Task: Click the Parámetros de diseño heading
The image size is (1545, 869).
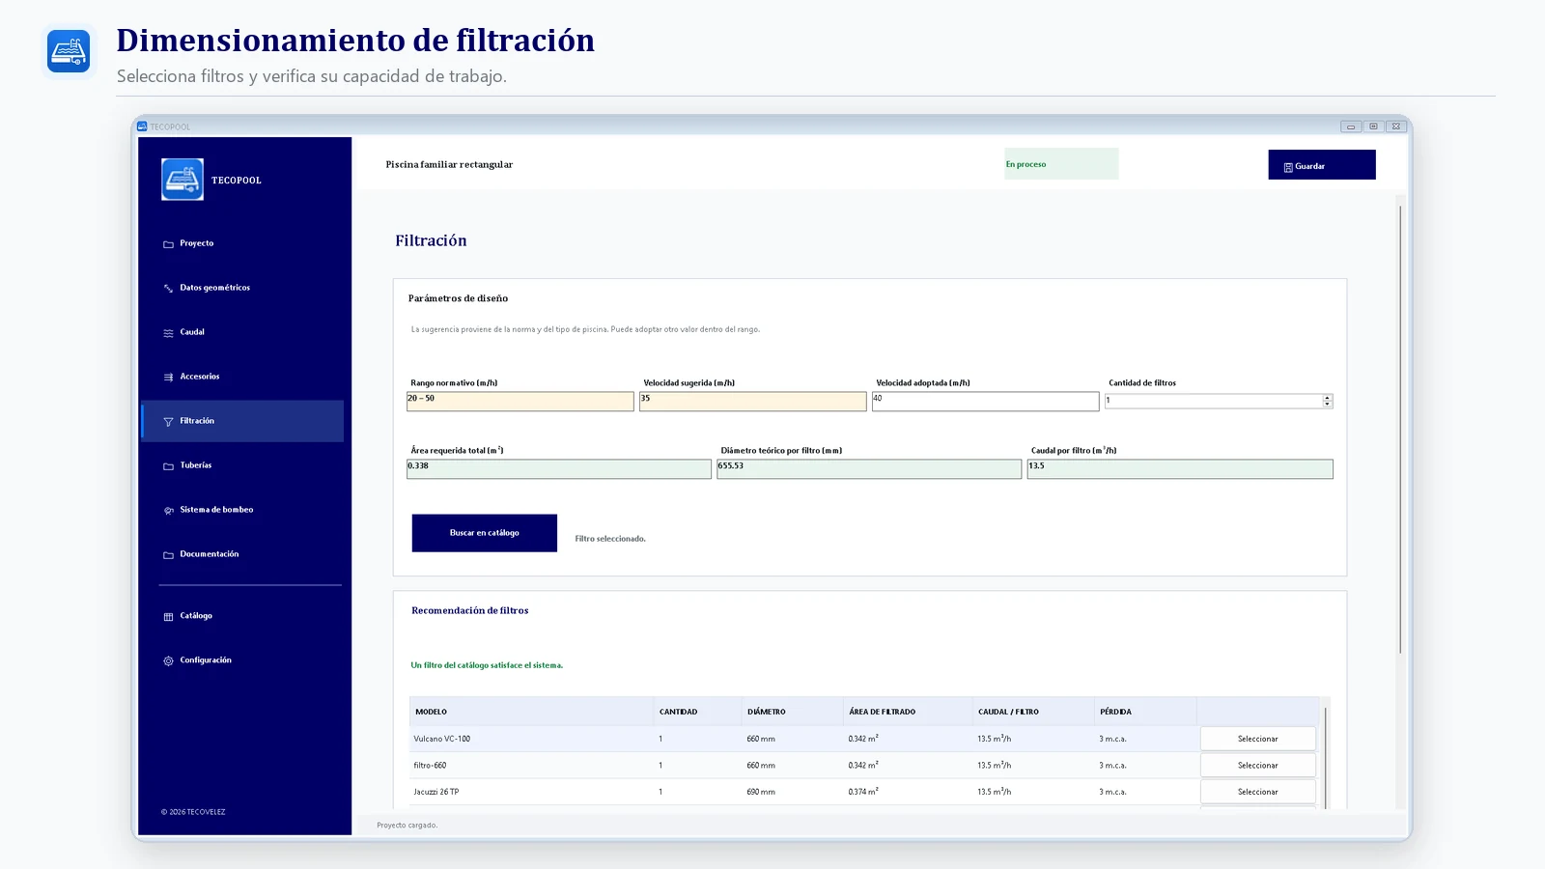Action: [x=458, y=298]
